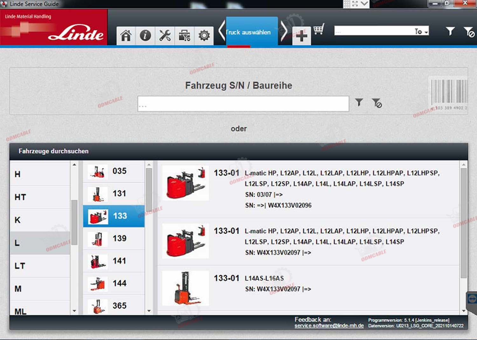Select category L in vehicle list

[x=40, y=243]
